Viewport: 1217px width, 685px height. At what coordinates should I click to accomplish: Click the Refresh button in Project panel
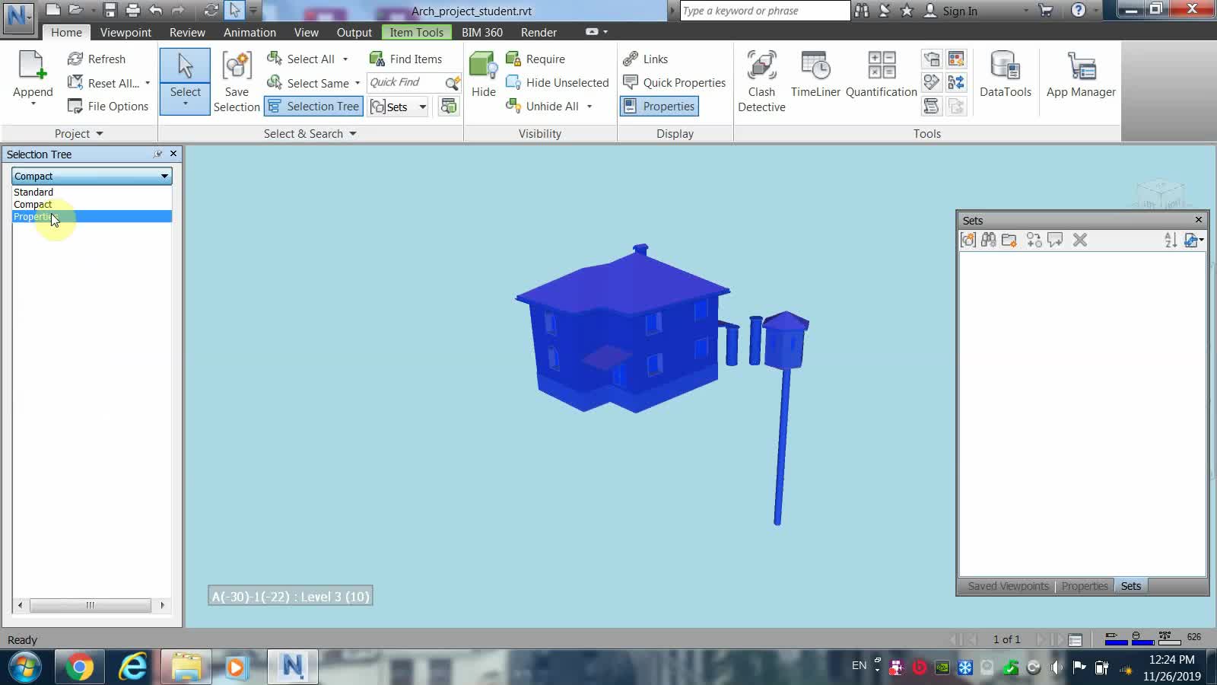click(96, 59)
